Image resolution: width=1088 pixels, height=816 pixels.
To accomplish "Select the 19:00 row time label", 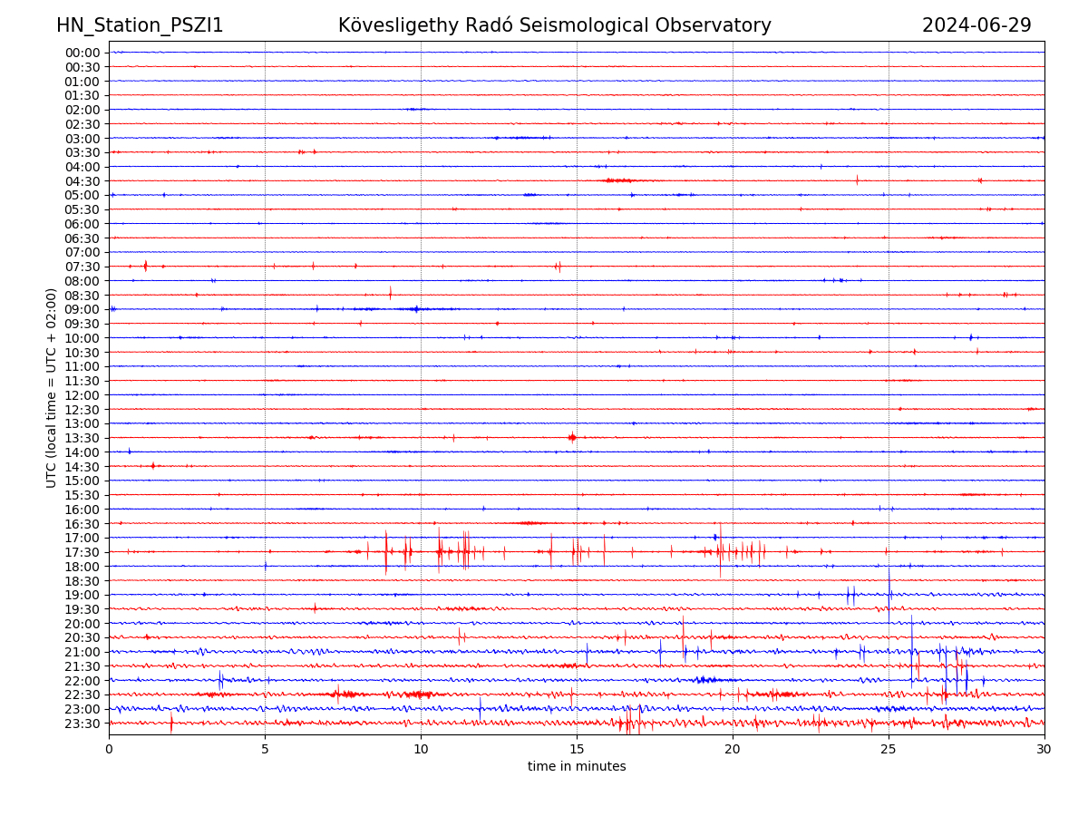I will (x=83, y=595).
